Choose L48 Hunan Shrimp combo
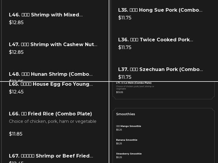 coord(51,74)
